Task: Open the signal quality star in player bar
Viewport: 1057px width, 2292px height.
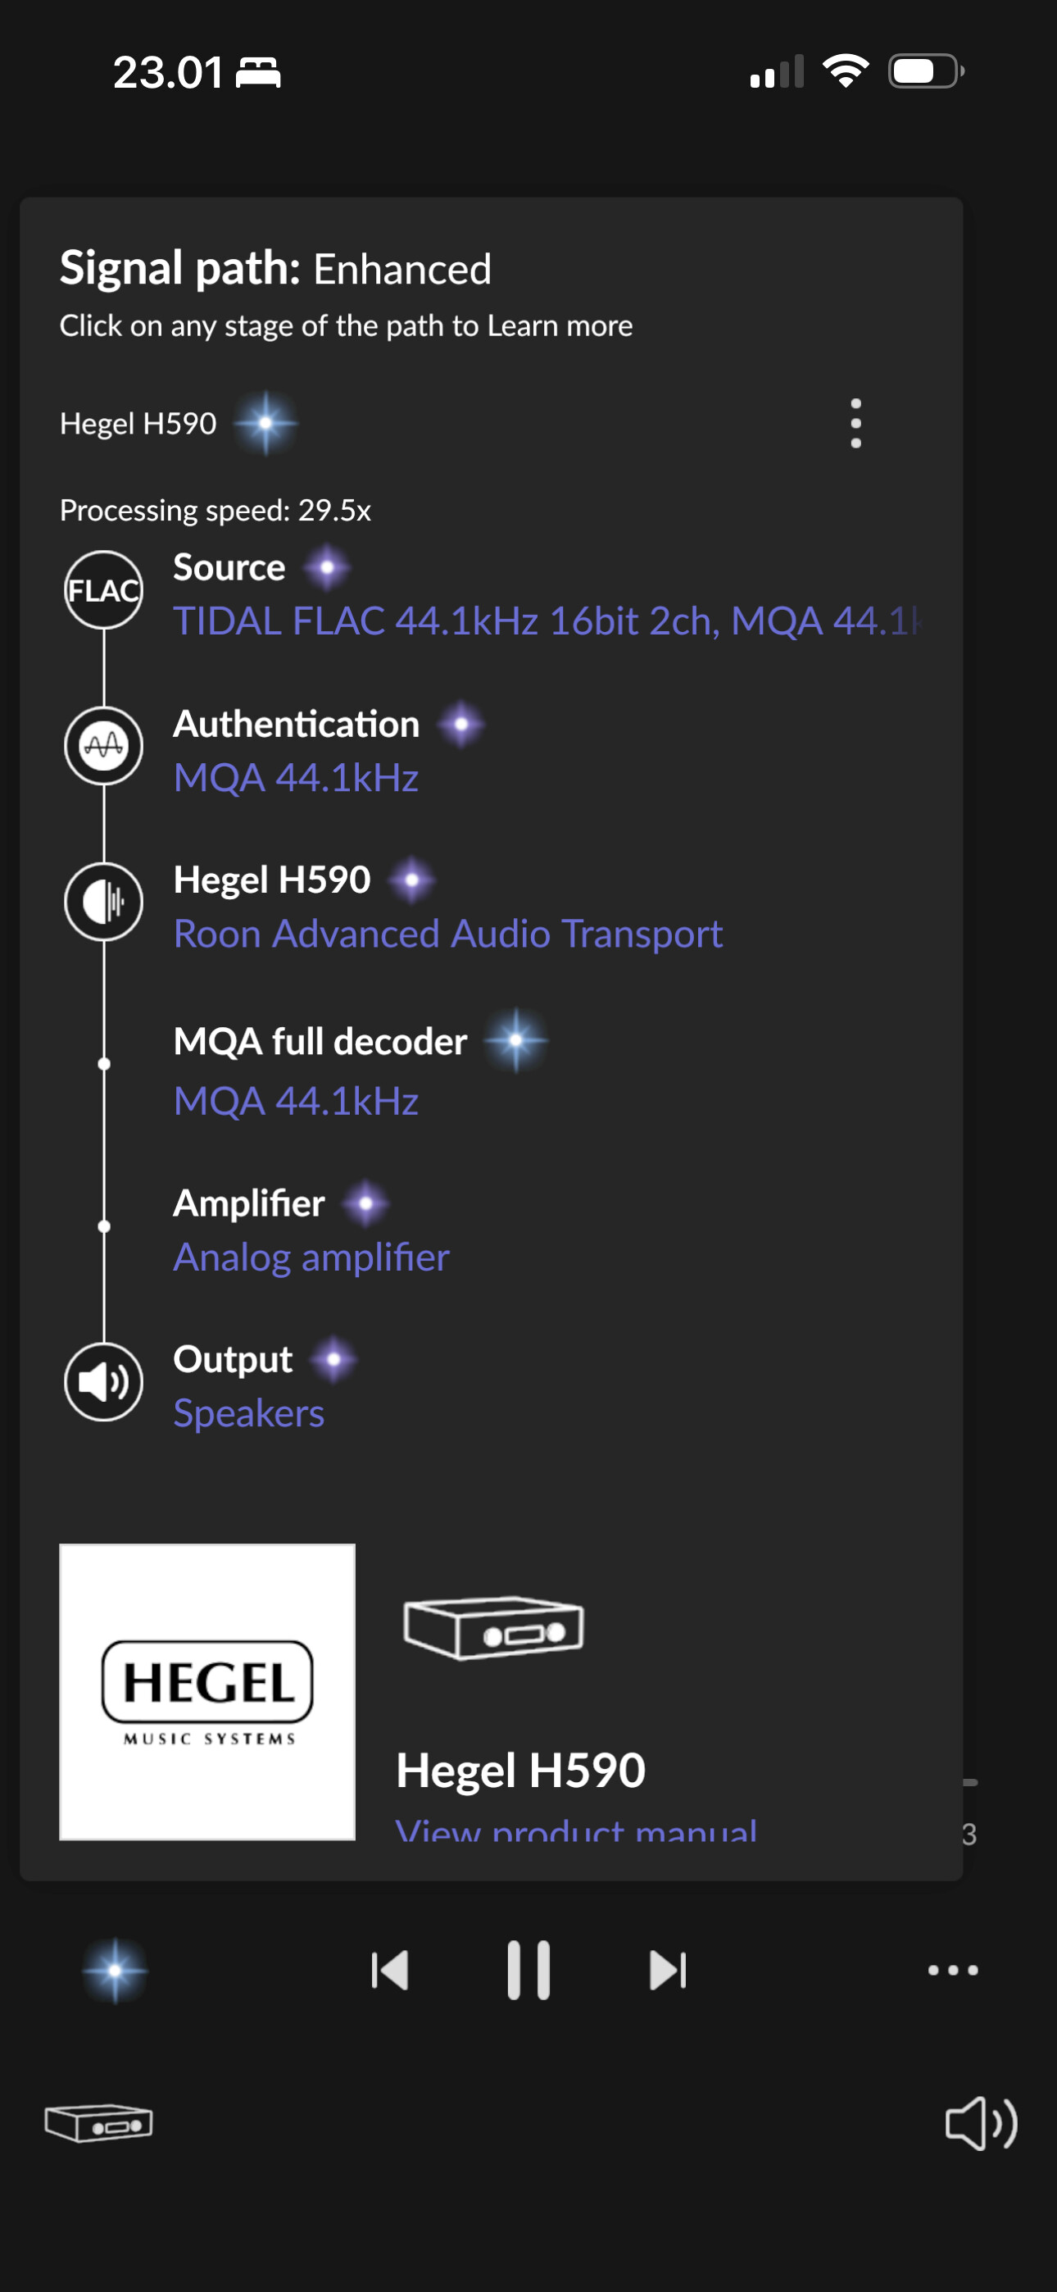Action: click(115, 1970)
